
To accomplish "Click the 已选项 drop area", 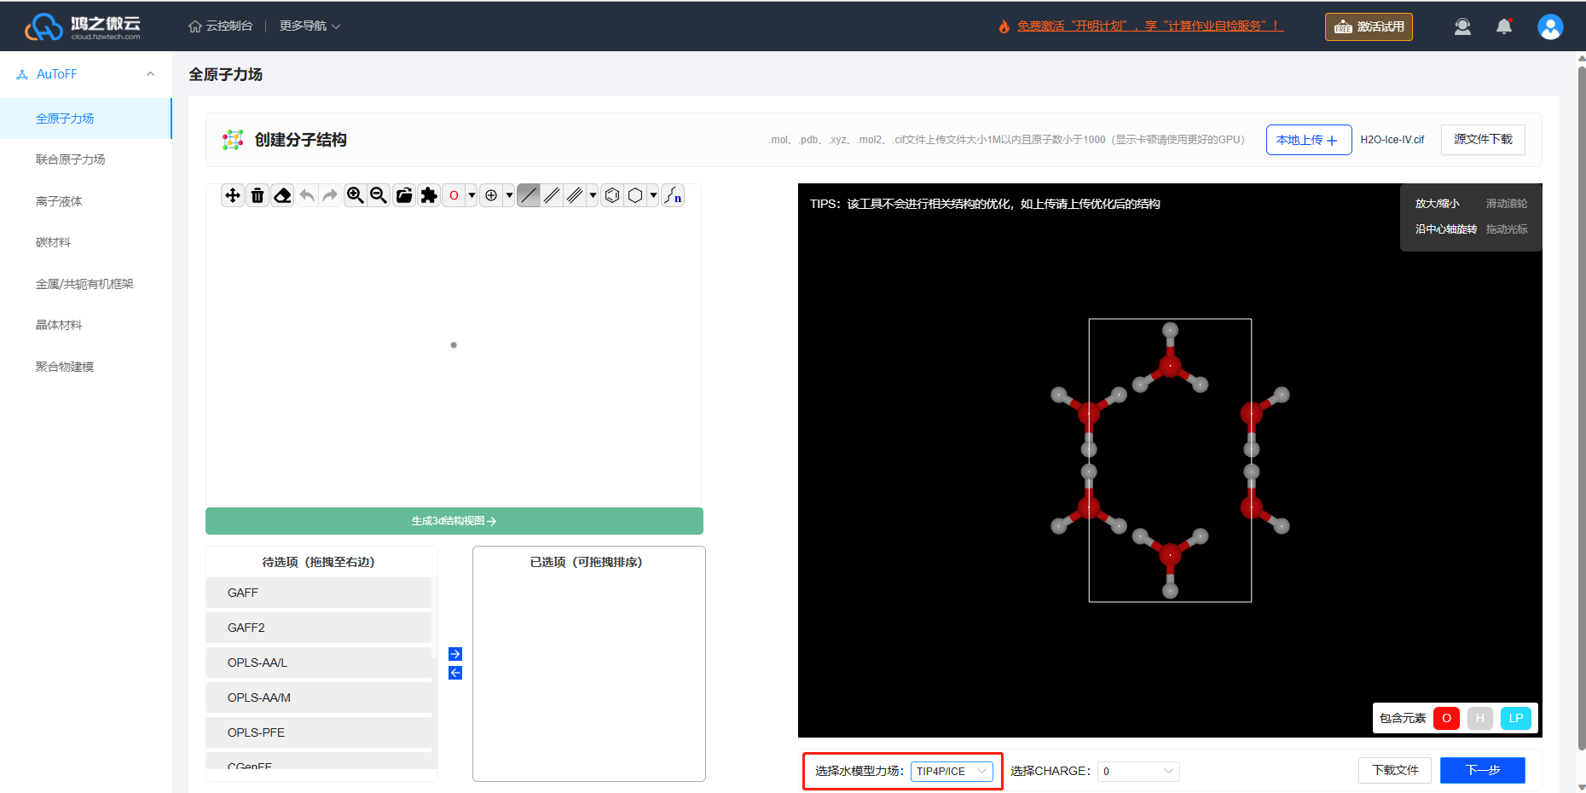I will point(589,663).
